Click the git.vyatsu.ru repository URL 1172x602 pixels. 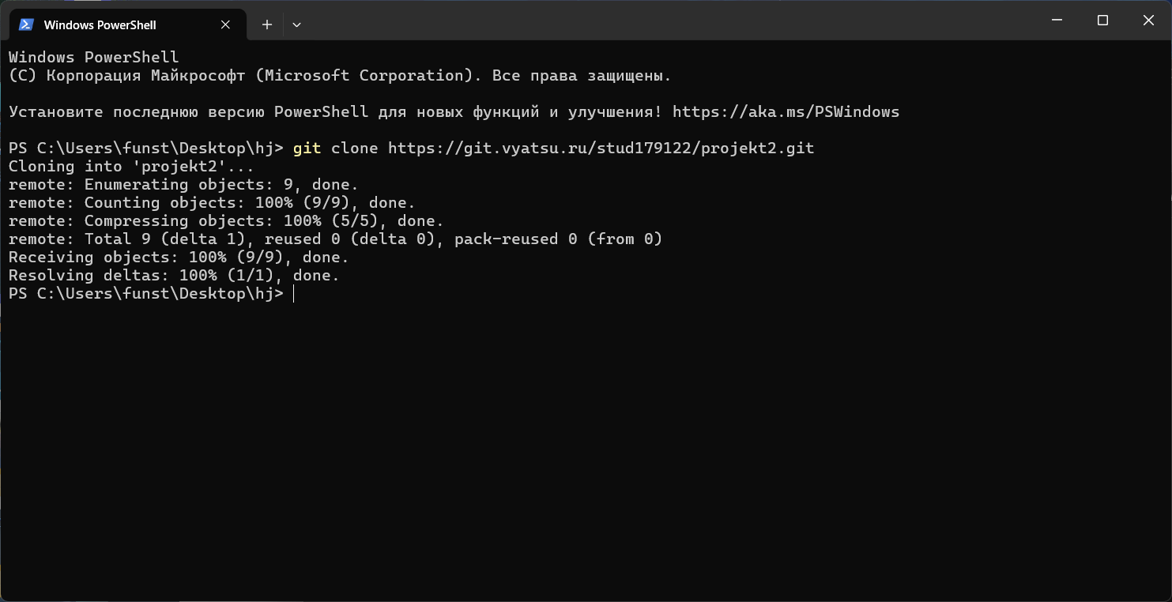601,149
